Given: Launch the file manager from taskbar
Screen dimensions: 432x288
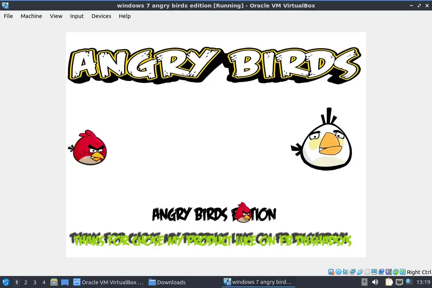Looking at the screenshot, I should tap(54, 282).
